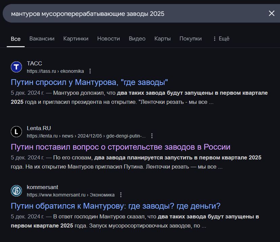Open the three-dot menu for the ТАСС result
The height and width of the screenshot is (242, 280).
[x=90, y=71]
